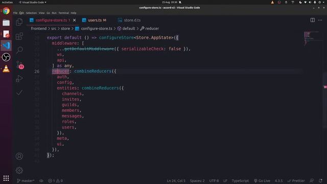Open the Terminal menu
Viewport: 327px width, 184px height.
coord(63,13)
